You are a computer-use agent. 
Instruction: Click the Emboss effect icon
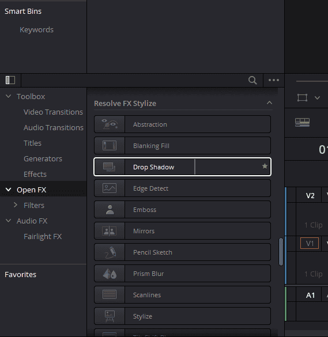110,209
